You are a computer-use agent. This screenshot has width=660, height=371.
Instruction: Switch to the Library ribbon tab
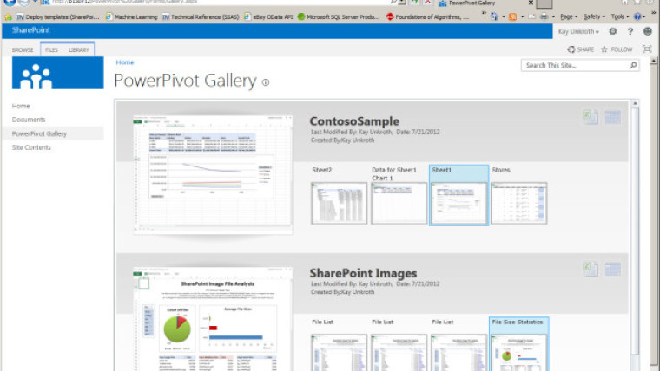click(79, 49)
